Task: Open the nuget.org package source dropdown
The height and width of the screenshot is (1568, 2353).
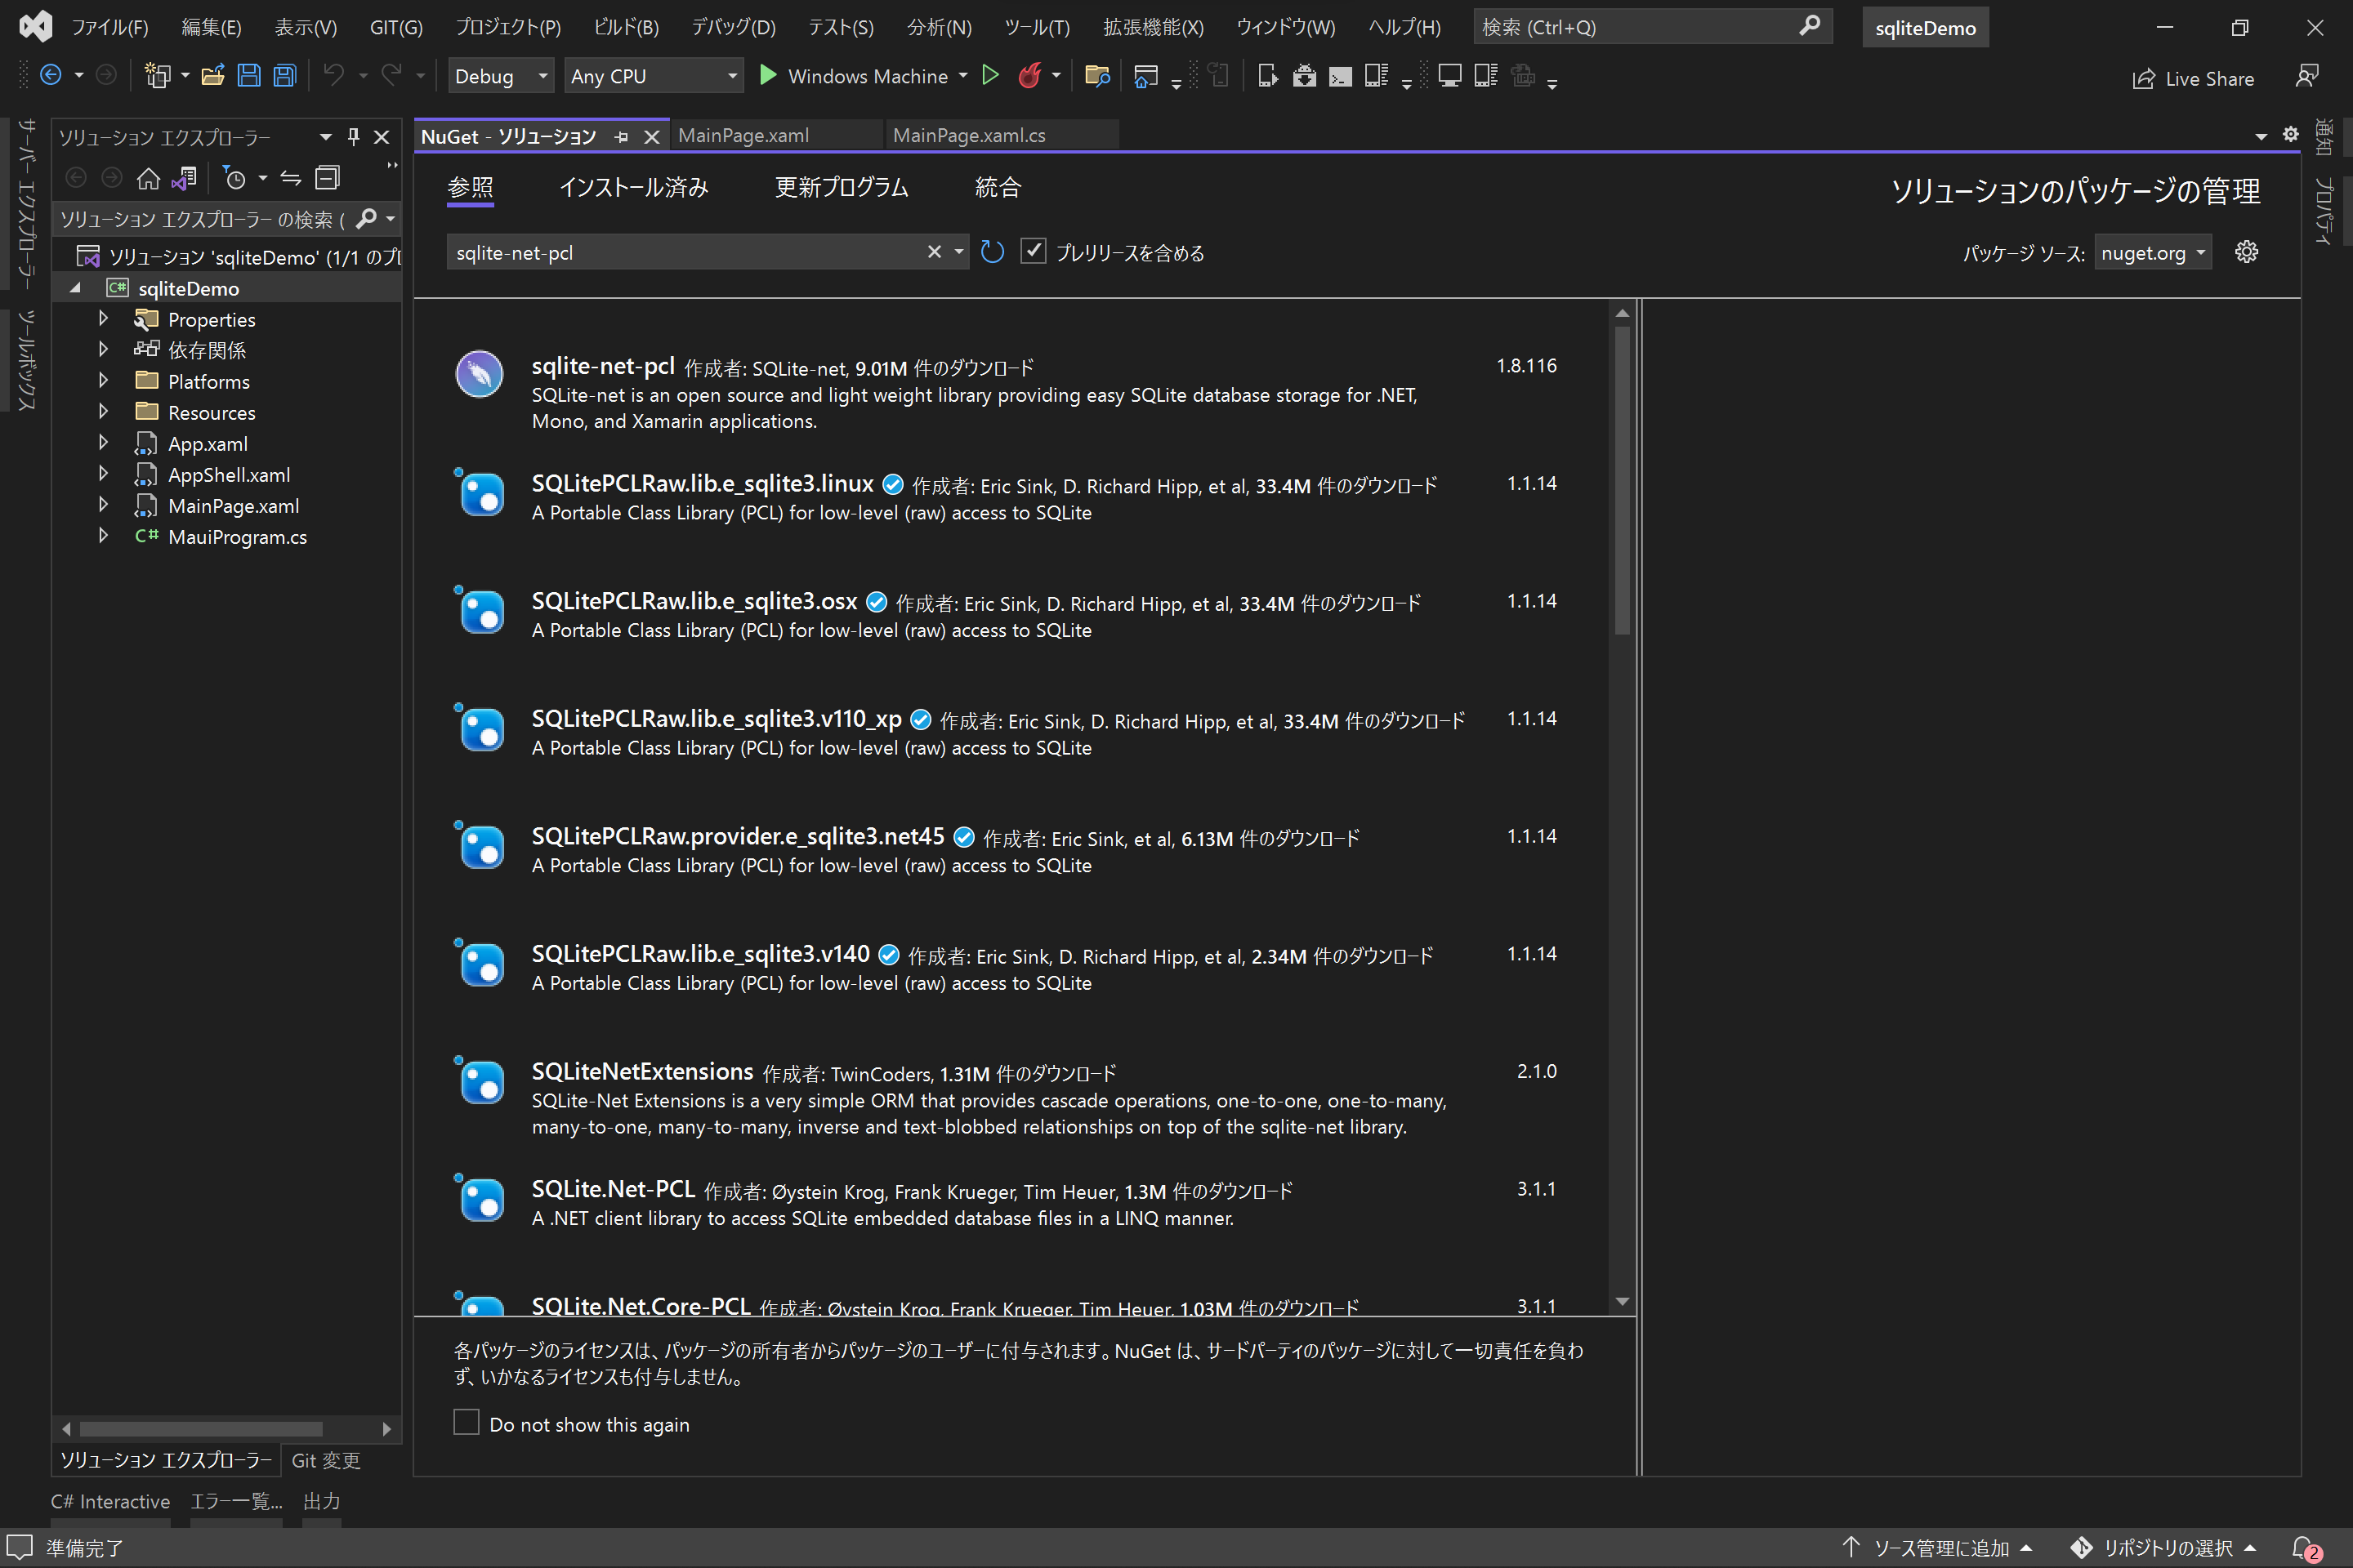Action: point(2152,253)
